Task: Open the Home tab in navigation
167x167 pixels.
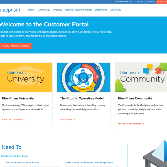Action: pyautogui.click(x=31, y=10)
